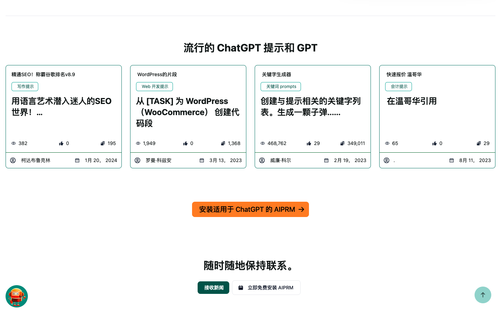Select the 写作提示 category tag
This screenshot has width=501, height=313.
point(25,87)
